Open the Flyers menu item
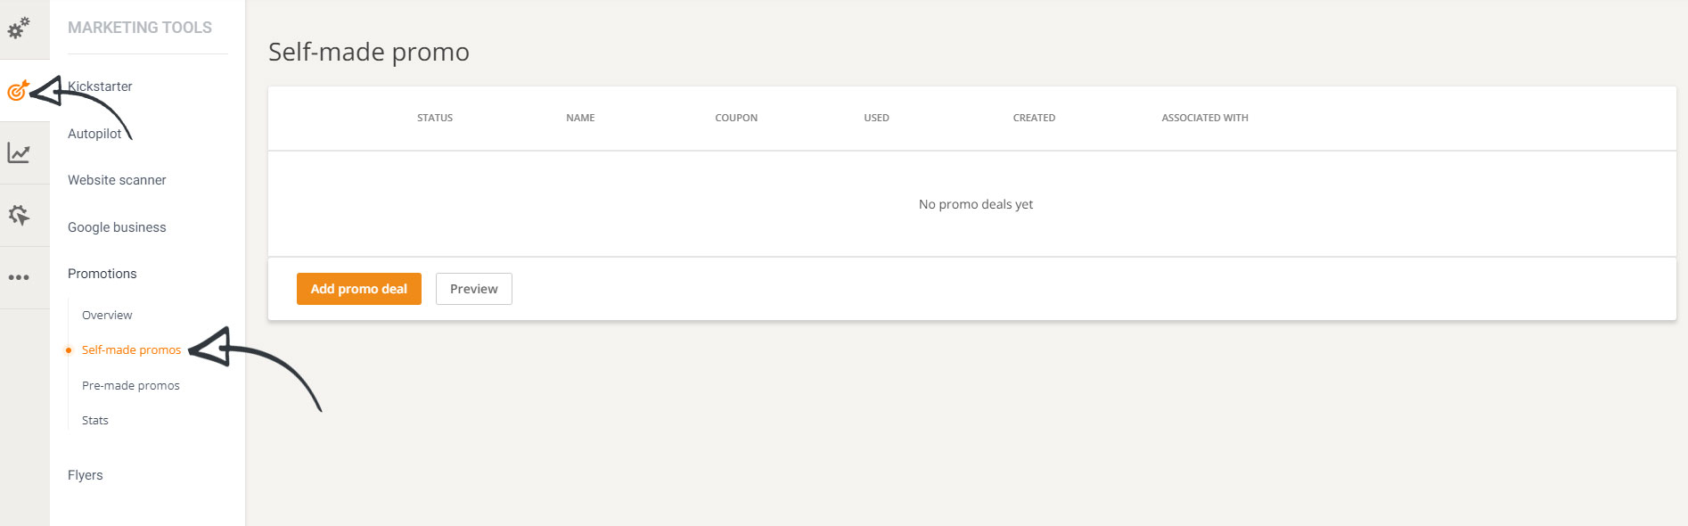The height and width of the screenshot is (526, 1688). pos(86,475)
